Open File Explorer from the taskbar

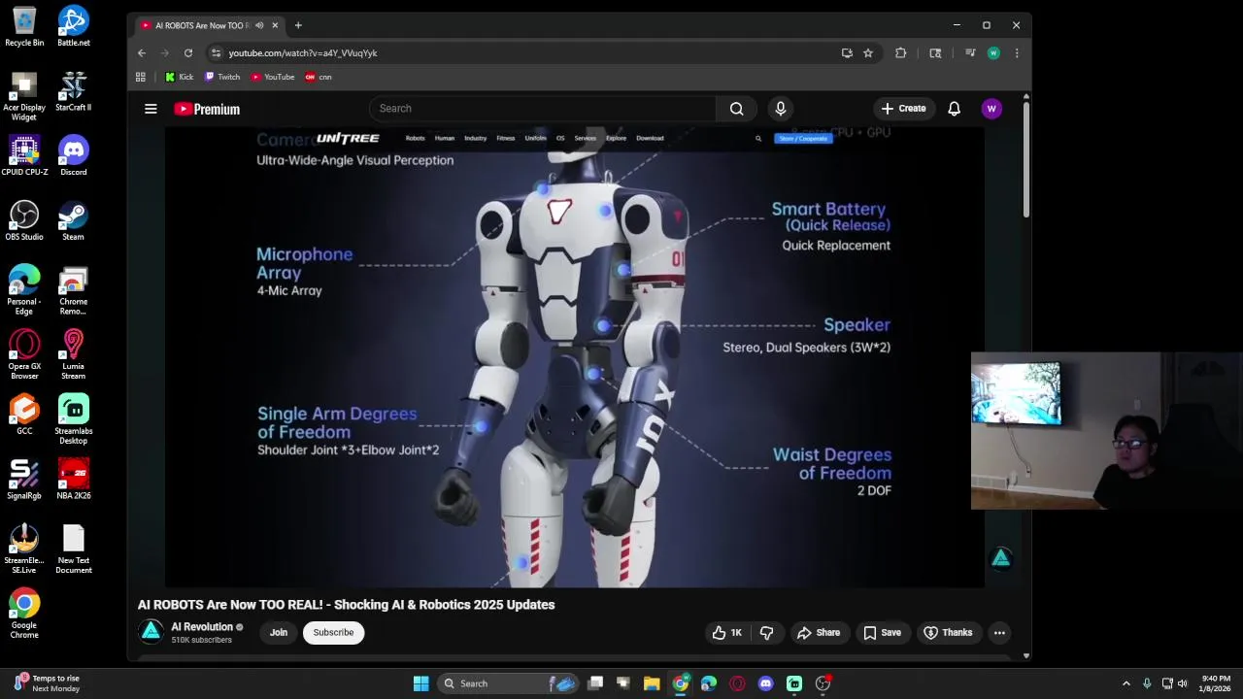click(x=652, y=683)
